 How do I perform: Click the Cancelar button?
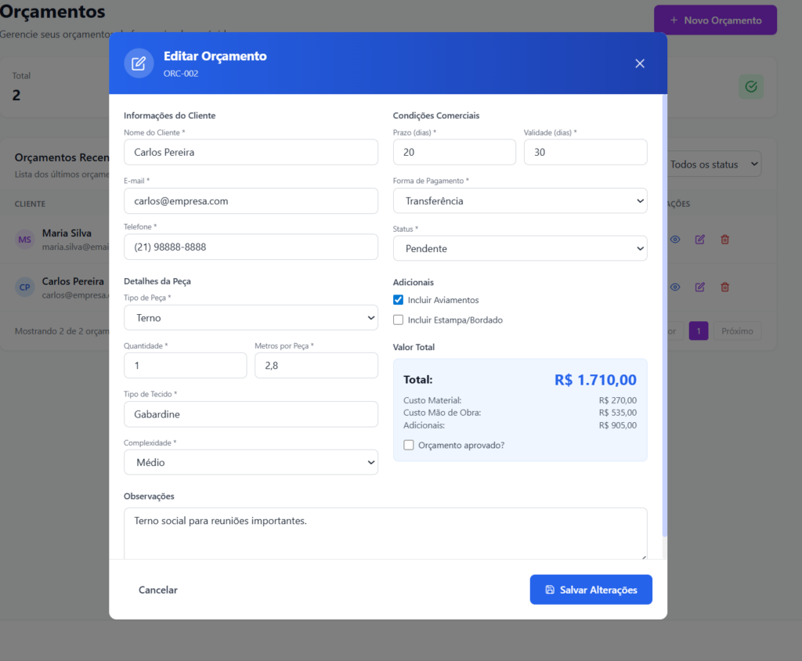click(158, 590)
